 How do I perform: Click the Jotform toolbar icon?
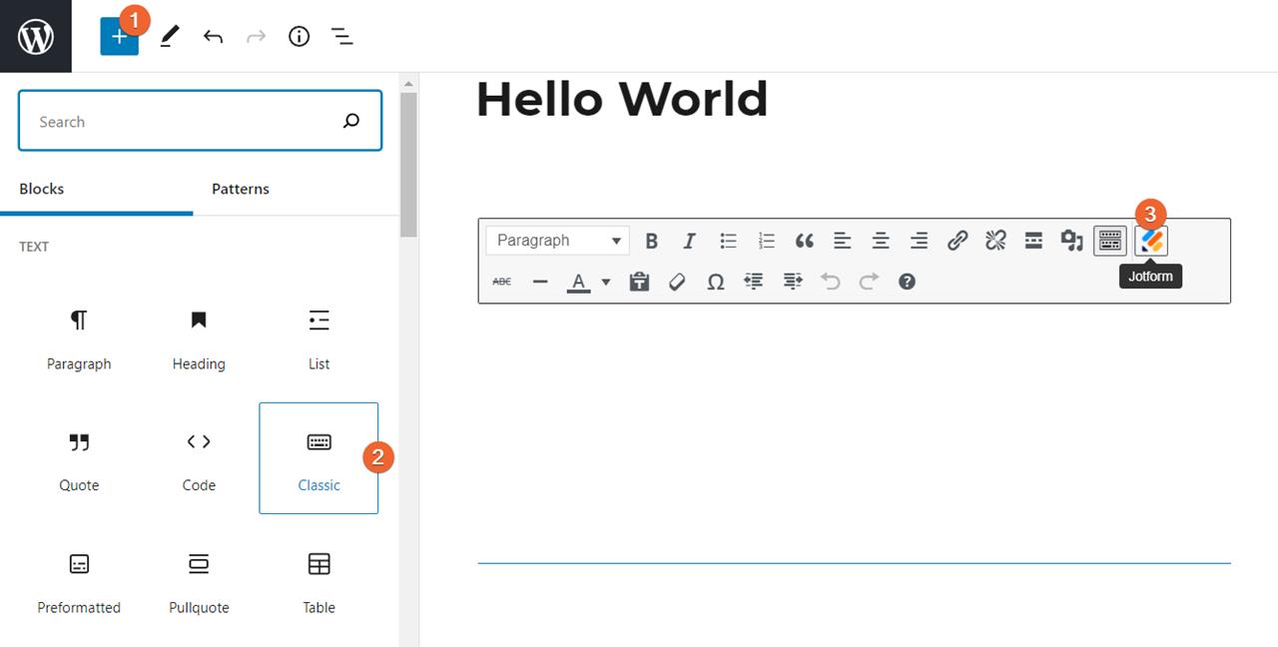[x=1152, y=241]
